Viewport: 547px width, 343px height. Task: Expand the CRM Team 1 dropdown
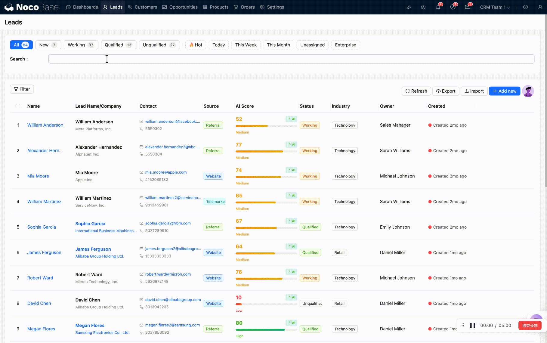495,7
